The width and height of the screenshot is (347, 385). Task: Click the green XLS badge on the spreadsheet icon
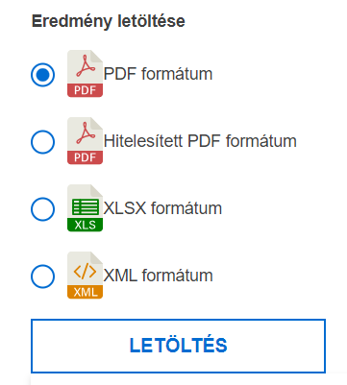coord(85,225)
